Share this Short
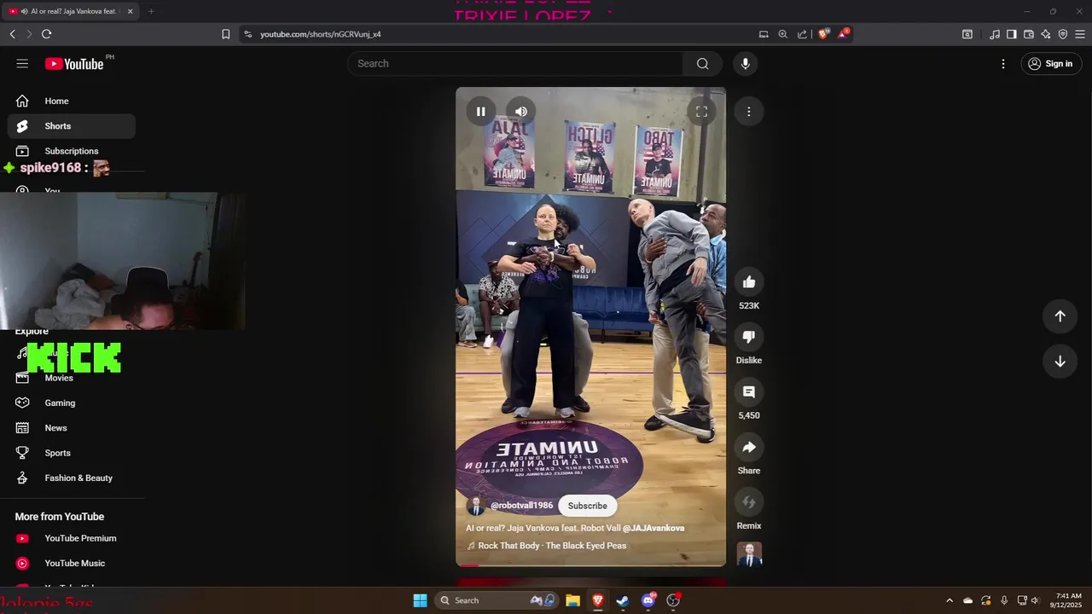 click(748, 448)
